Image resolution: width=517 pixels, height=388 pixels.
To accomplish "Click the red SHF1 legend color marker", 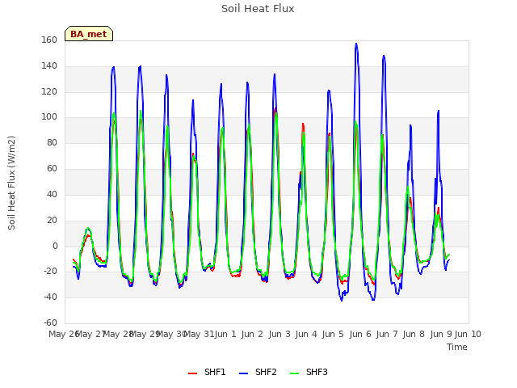I will pos(192,373).
